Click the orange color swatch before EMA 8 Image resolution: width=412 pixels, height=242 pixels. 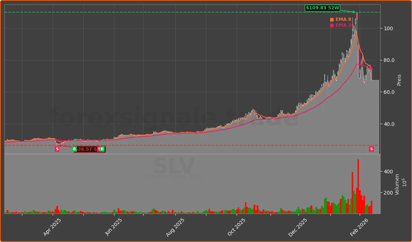click(332, 20)
